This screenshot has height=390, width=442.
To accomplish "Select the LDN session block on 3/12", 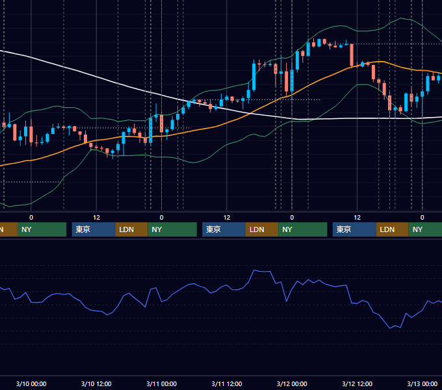I will point(393,229).
